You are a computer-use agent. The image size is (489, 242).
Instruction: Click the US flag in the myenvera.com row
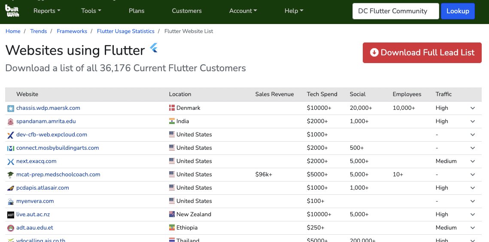pos(172,201)
